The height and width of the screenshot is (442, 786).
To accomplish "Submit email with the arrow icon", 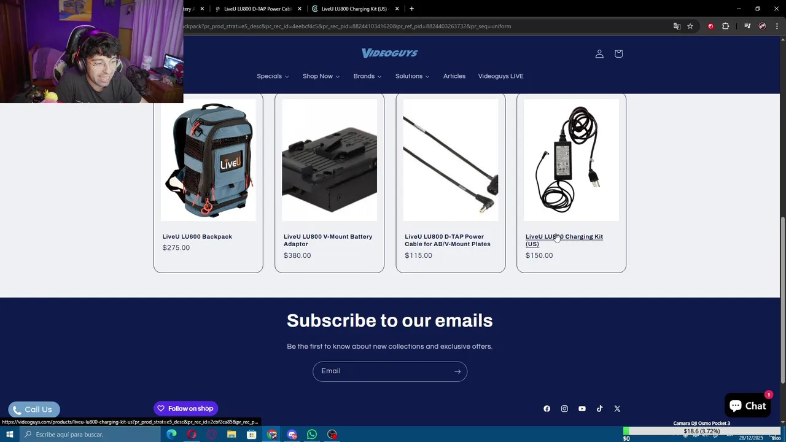I will click(457, 371).
